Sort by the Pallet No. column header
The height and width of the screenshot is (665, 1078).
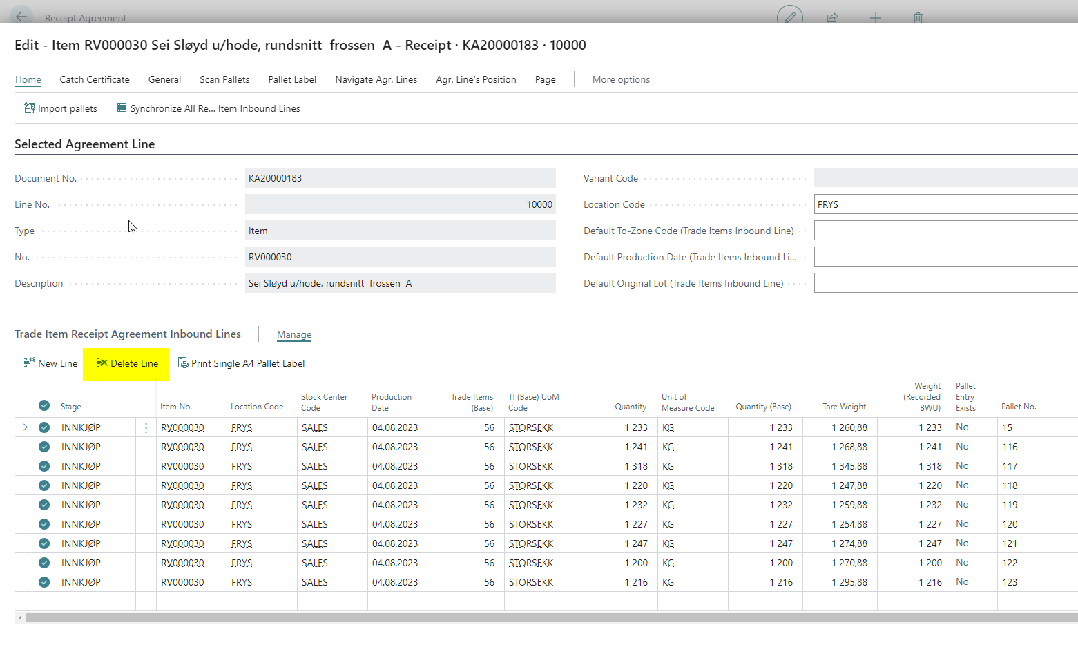click(1019, 407)
